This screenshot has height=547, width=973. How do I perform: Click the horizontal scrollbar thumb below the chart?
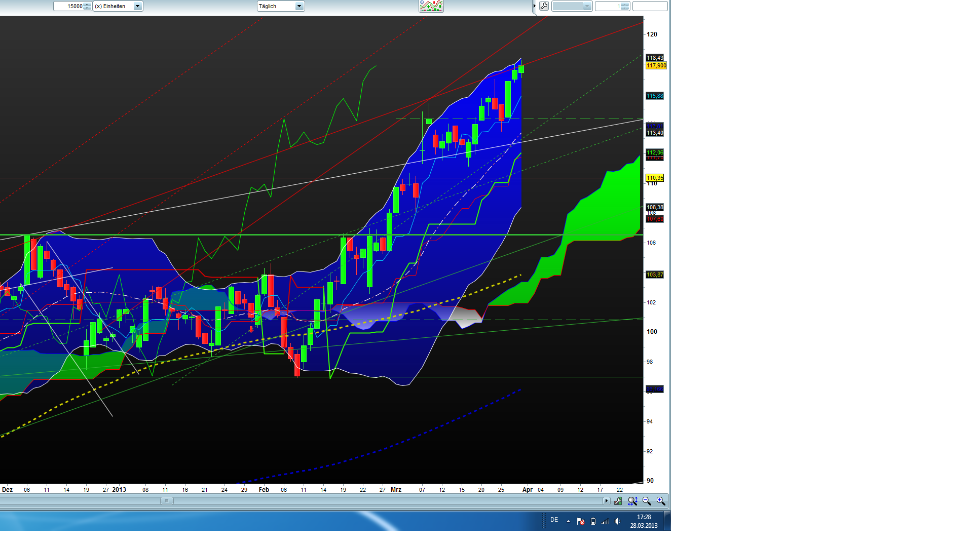click(167, 501)
